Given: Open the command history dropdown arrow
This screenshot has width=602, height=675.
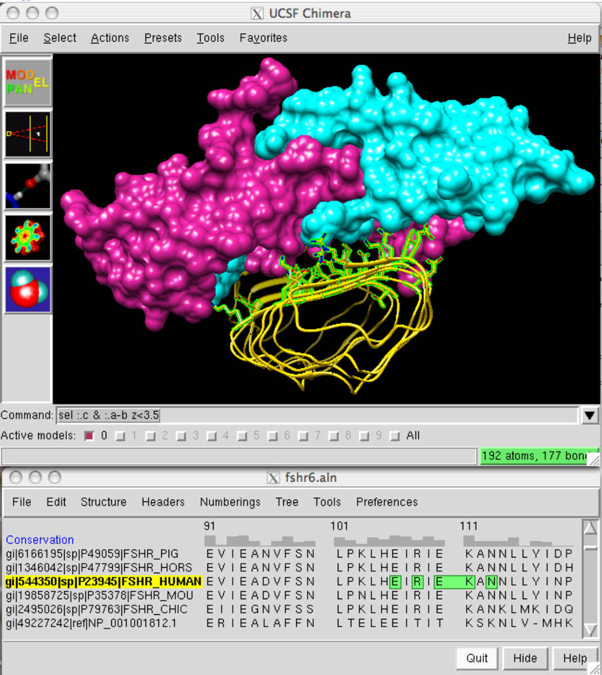Looking at the screenshot, I should click(590, 415).
